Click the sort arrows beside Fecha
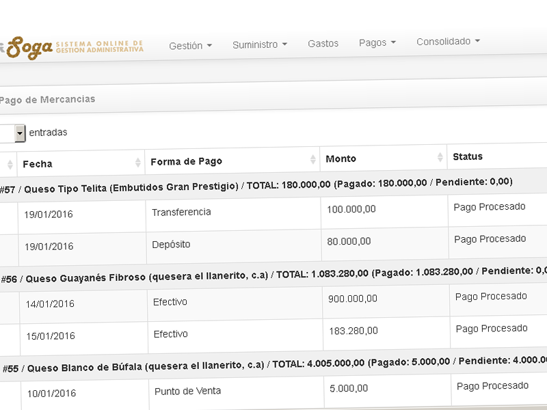The width and height of the screenshot is (547, 410). tap(138, 162)
